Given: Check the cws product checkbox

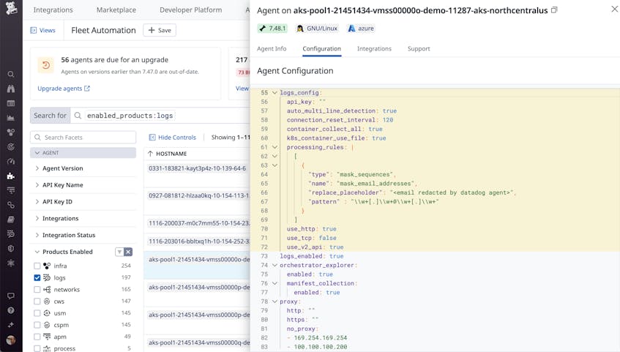Looking at the screenshot, I should pyautogui.click(x=37, y=302).
